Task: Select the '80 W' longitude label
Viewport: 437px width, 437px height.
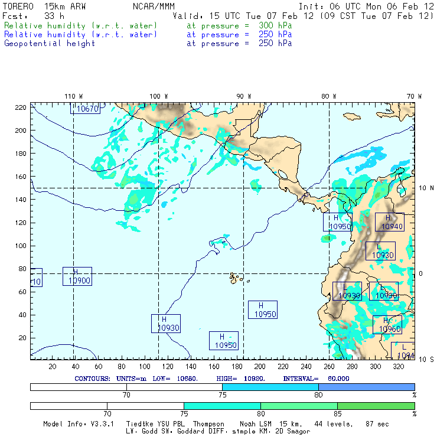Action: pos(328,96)
